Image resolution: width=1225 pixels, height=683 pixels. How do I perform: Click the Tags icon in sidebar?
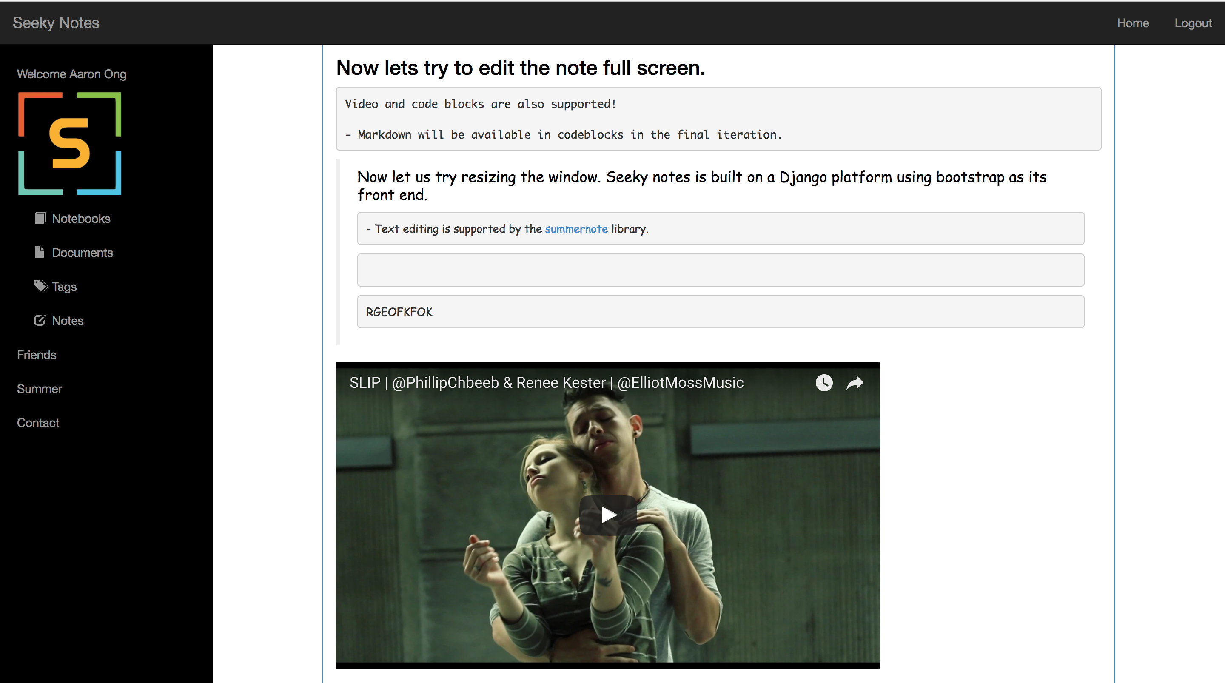point(41,286)
